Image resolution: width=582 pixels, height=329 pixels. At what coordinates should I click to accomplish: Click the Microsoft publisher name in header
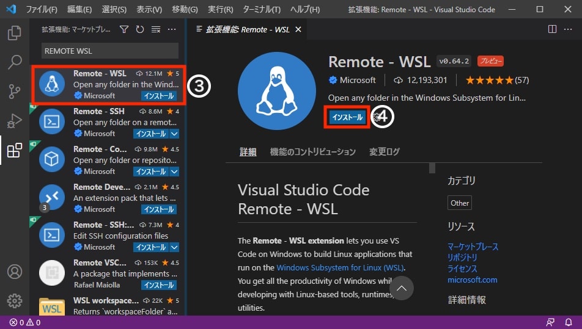358,80
